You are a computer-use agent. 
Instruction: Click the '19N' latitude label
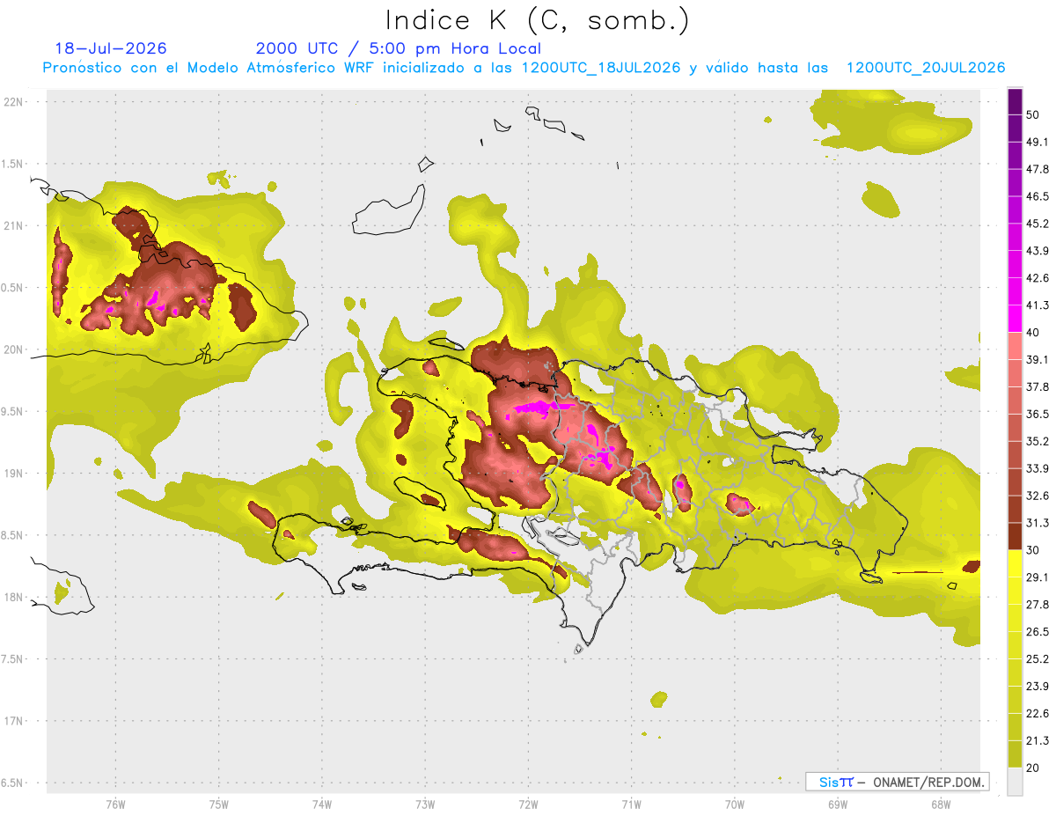click(13, 474)
